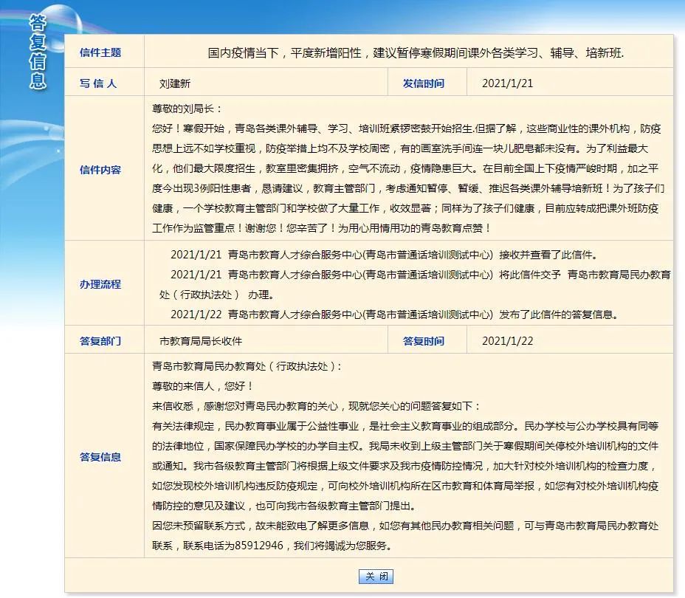Click the process line ending 发布了此信件的答复信息
The image size is (685, 598).
pos(394,315)
